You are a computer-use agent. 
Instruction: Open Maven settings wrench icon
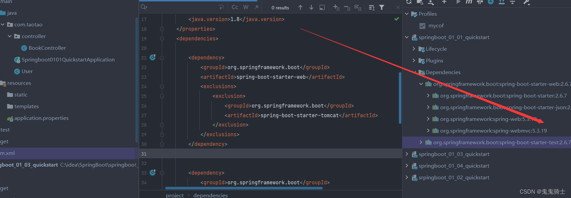527,2
